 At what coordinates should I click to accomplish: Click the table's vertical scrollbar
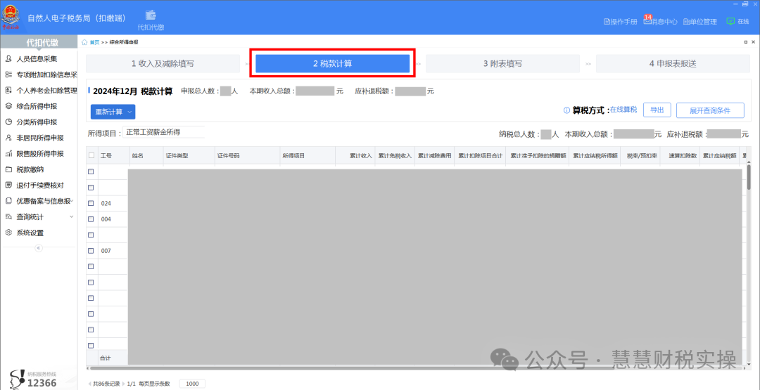[x=748, y=176]
